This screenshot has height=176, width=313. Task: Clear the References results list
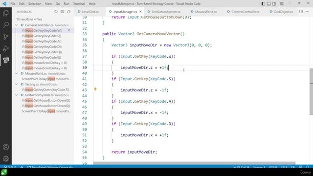62,12
